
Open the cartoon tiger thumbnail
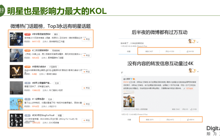pyautogui.click(x=16, y=104)
